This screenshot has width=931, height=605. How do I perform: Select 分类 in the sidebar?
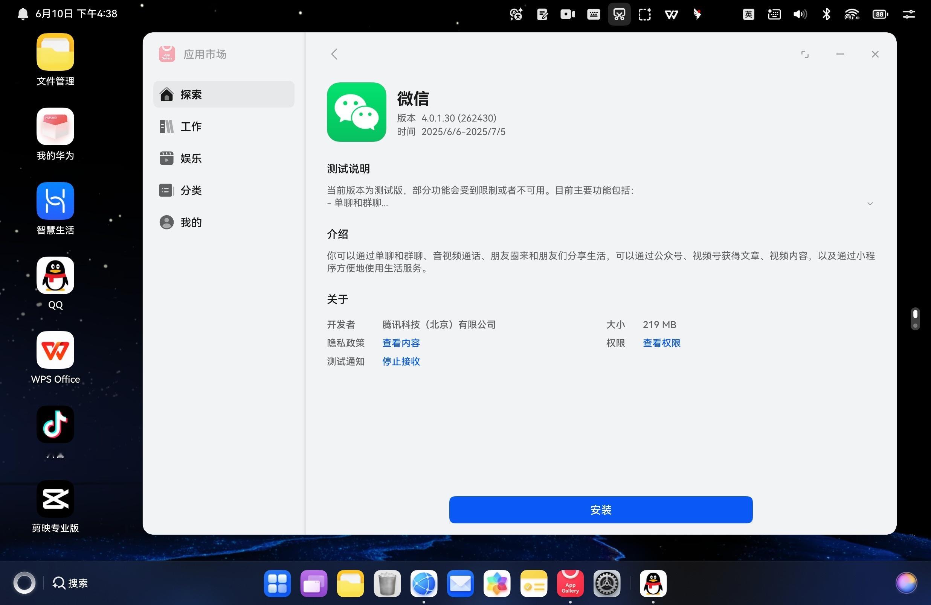point(224,190)
